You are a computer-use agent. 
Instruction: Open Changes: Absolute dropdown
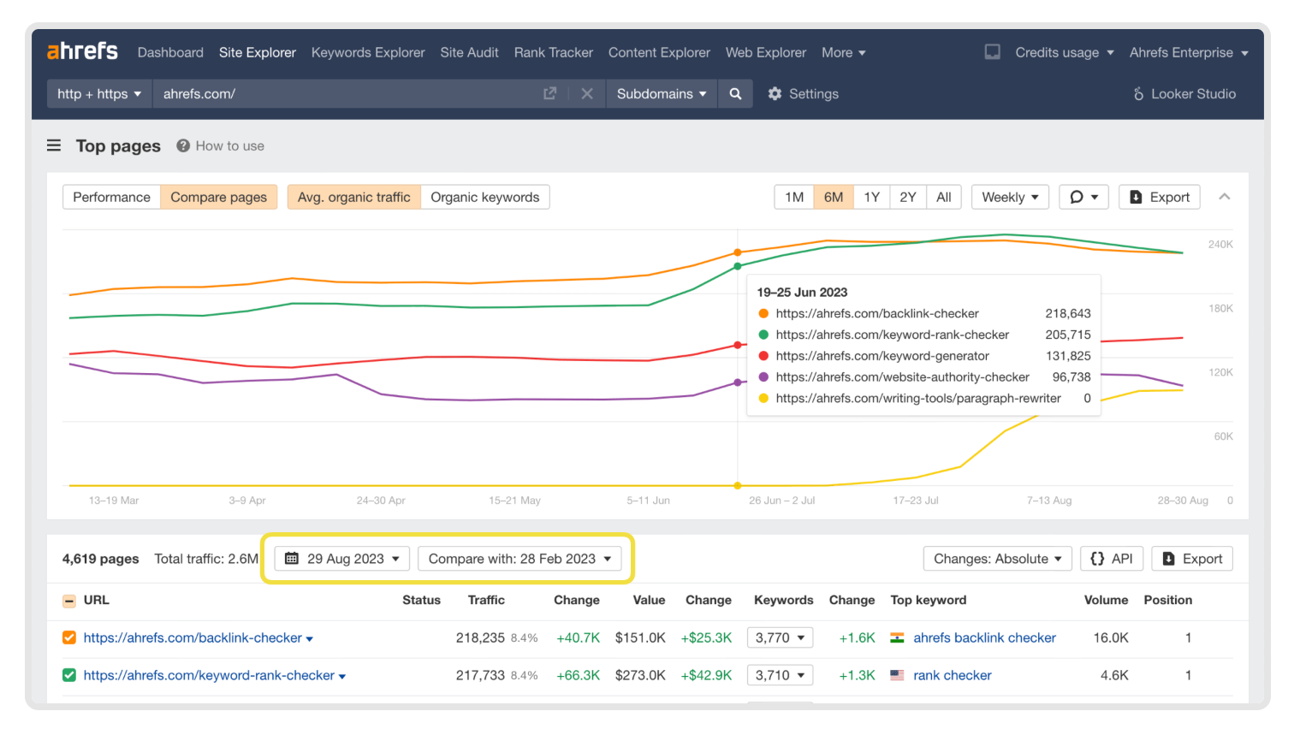(x=997, y=559)
